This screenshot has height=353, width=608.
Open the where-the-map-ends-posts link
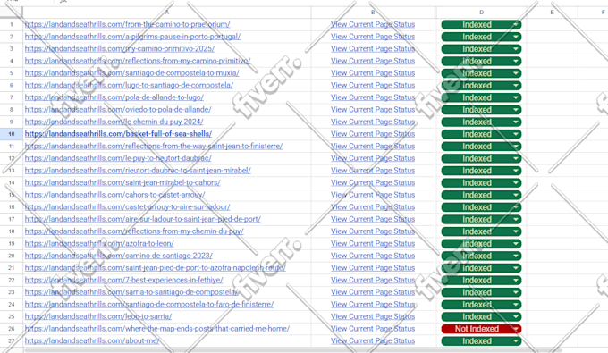tap(157, 329)
